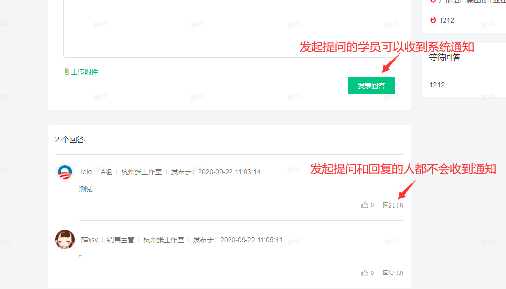
Task: Open the 上传附件 upload link
Action: 84,72
